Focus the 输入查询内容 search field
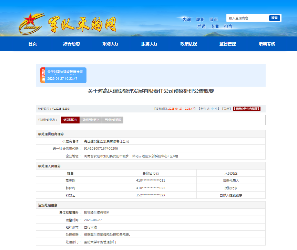 pyautogui.click(x=247, y=18)
